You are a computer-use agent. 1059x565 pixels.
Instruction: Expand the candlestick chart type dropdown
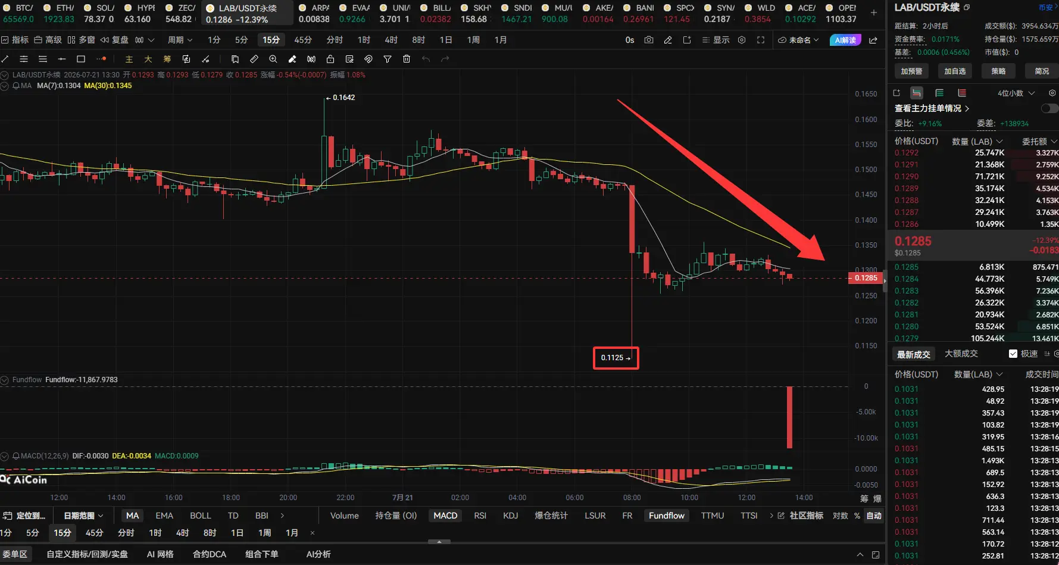click(x=151, y=40)
